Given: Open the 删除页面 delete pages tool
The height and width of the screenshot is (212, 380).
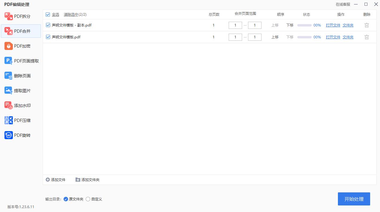Looking at the screenshot, I should [21, 76].
